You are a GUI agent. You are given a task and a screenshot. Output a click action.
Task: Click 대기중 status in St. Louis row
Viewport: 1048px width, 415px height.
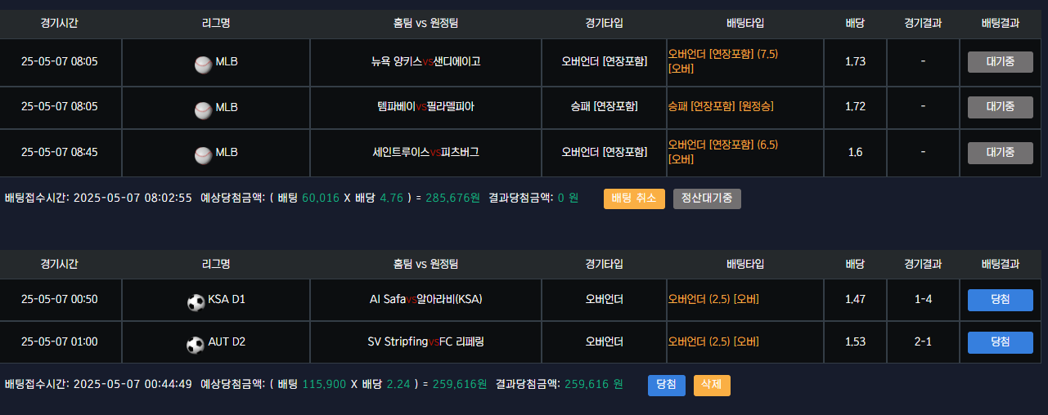[x=1000, y=153]
